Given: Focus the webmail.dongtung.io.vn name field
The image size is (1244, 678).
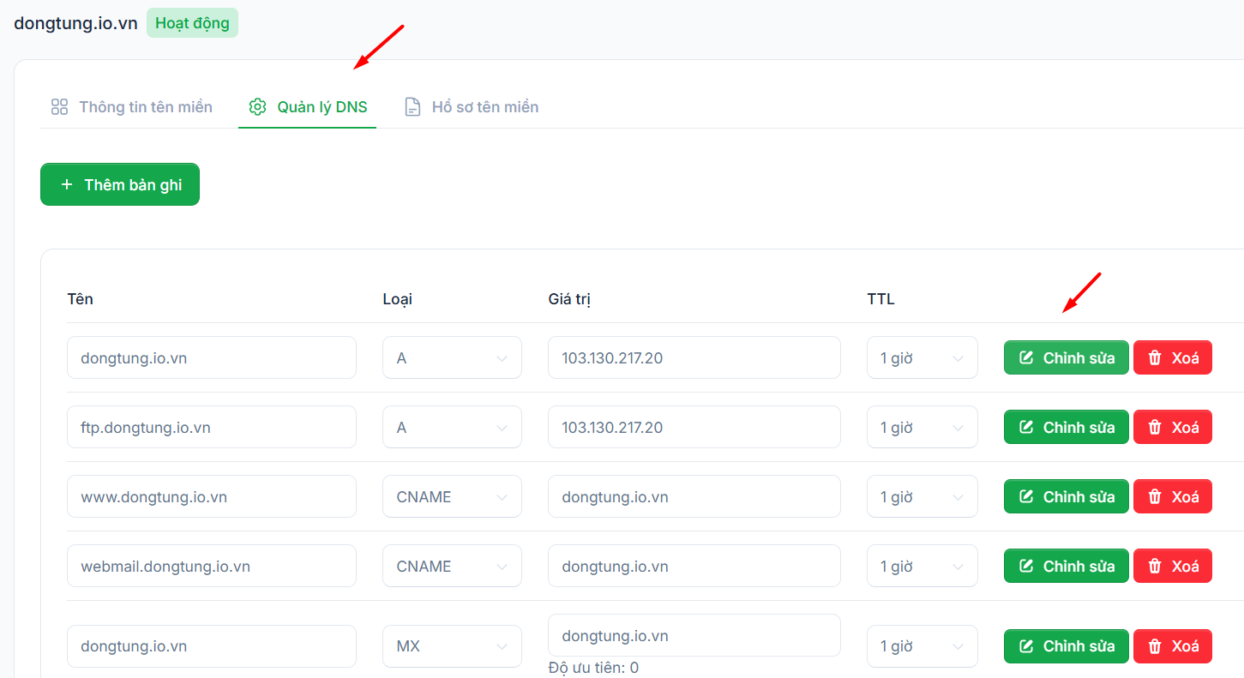Looking at the screenshot, I should (x=212, y=566).
